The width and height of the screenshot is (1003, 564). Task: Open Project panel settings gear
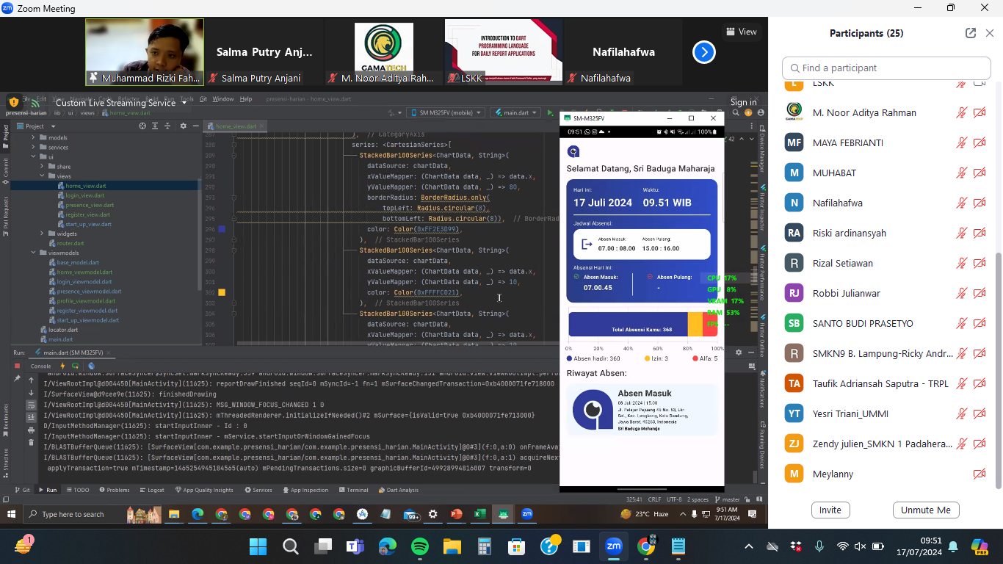pos(184,126)
